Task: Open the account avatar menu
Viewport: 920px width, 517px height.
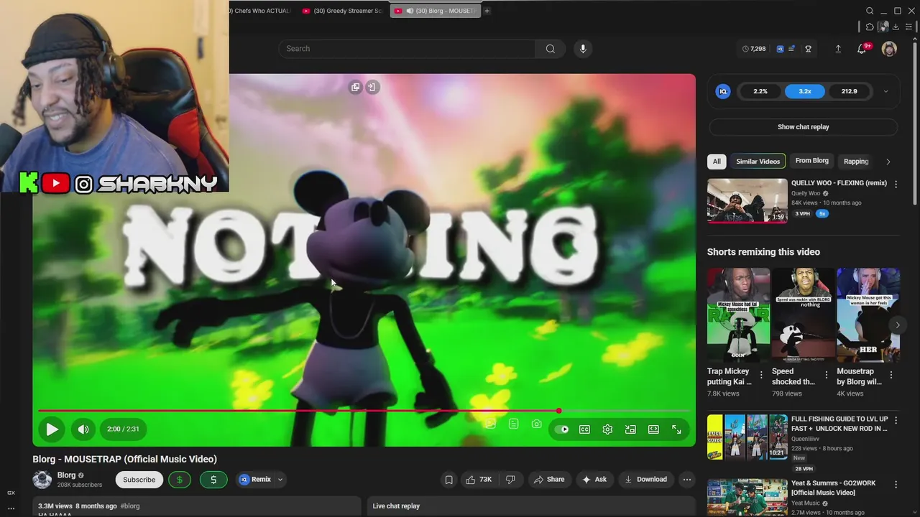Action: pos(889,49)
